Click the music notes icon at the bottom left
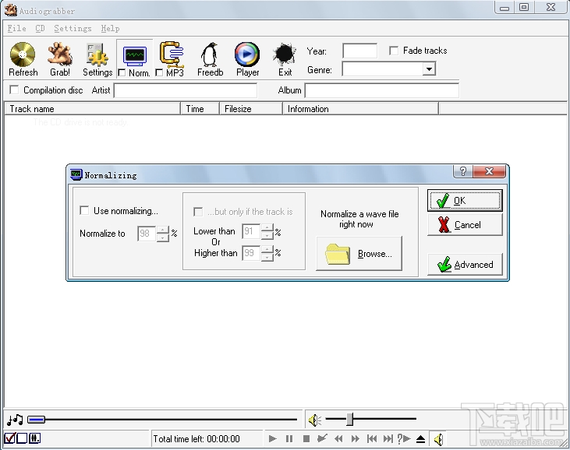The height and width of the screenshot is (450, 570). 15,420
